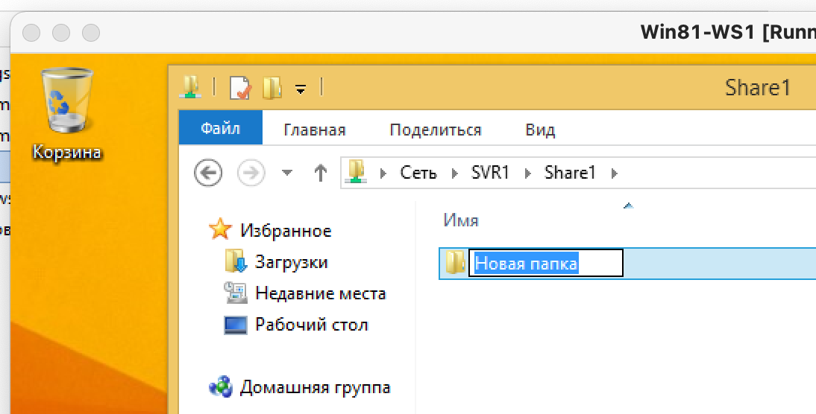Click the Up one level arrow

point(321,173)
